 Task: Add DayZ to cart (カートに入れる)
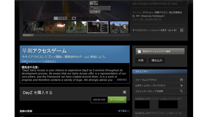[117, 100]
